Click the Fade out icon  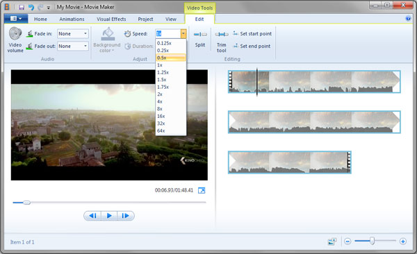30,46
